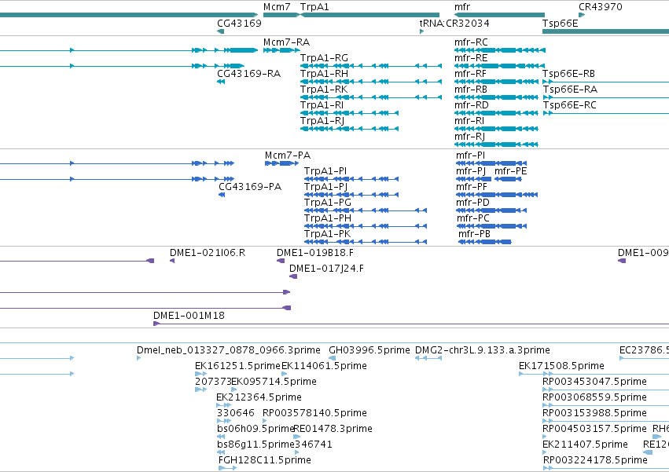Select the EK095714.5prime EST
Viewport: 669px width, 472px height.
[x=233, y=390]
